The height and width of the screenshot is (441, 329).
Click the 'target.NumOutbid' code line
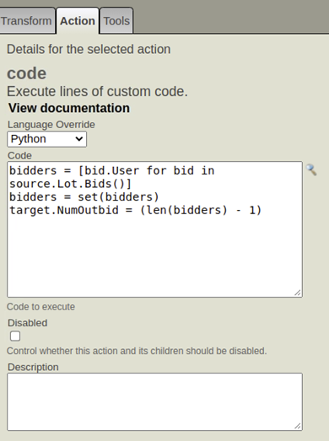[136, 210]
